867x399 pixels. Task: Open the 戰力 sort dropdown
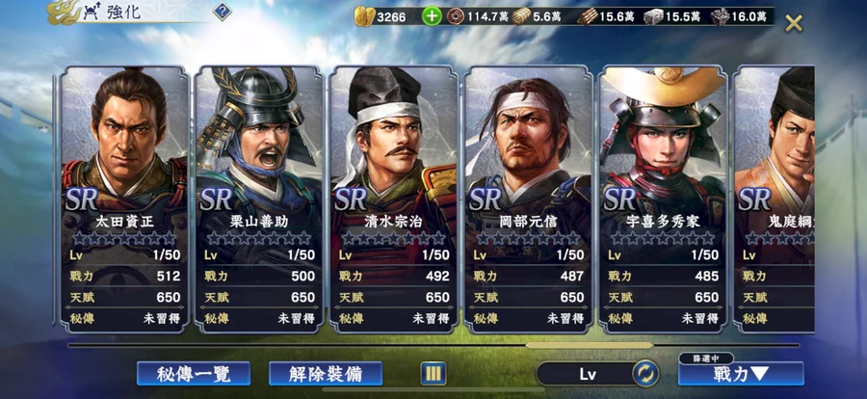(x=741, y=374)
